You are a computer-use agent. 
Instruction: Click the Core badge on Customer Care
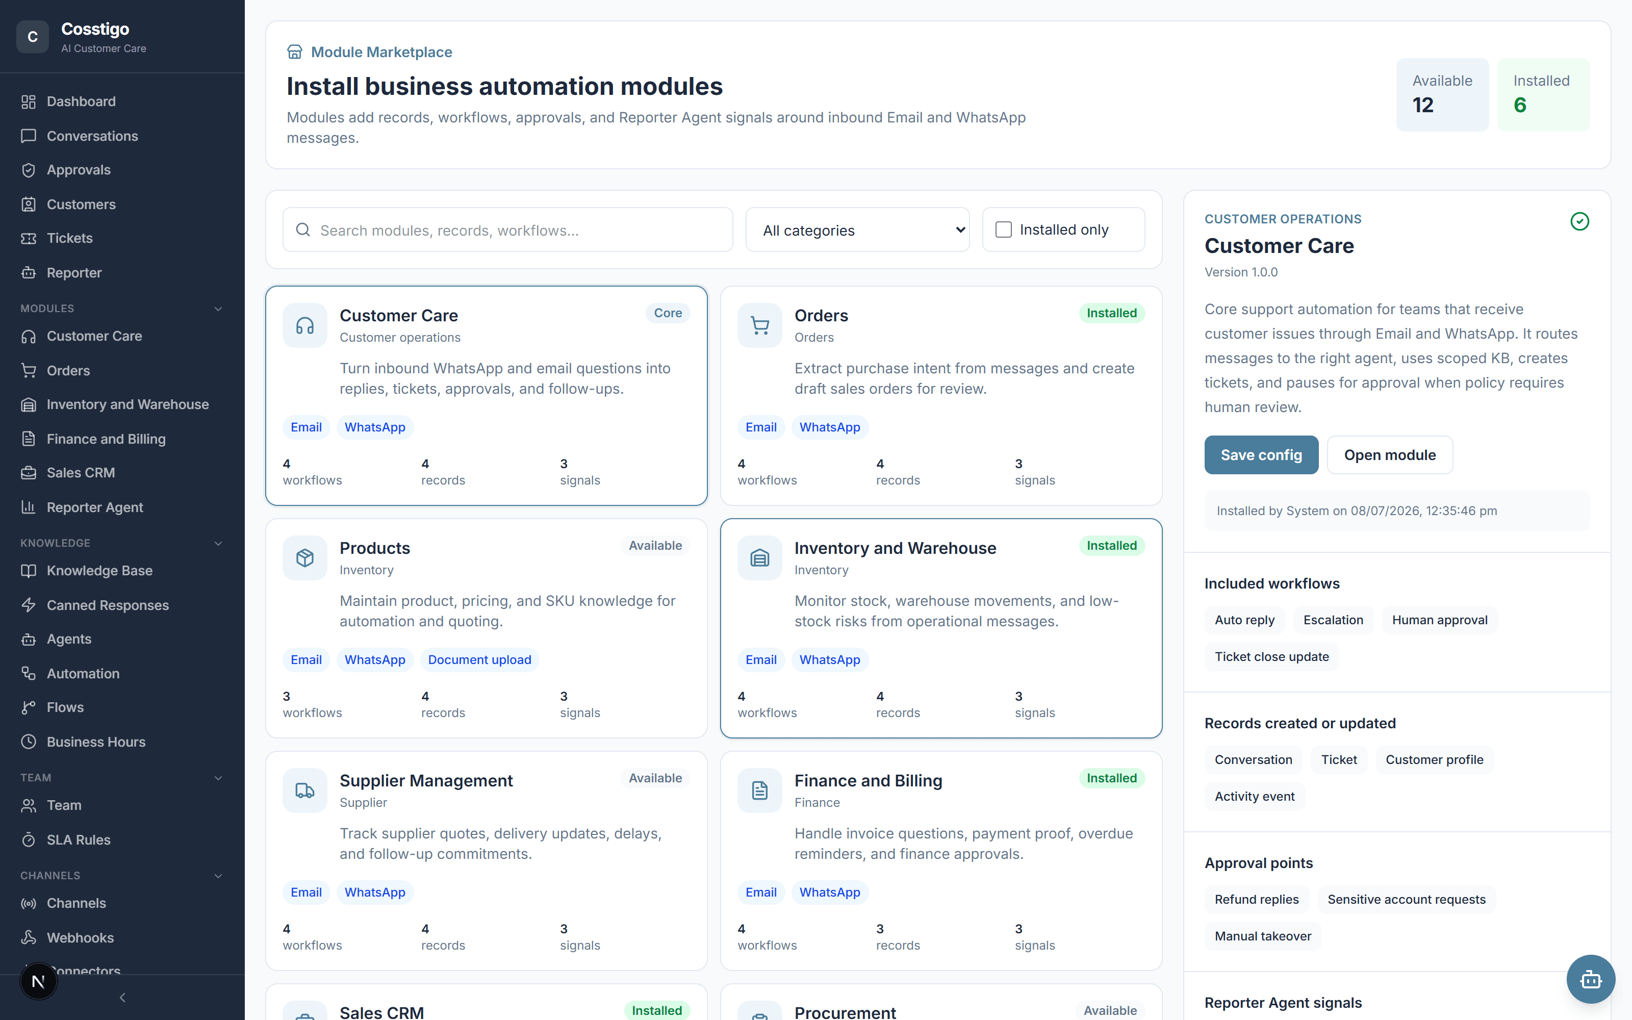[668, 313]
